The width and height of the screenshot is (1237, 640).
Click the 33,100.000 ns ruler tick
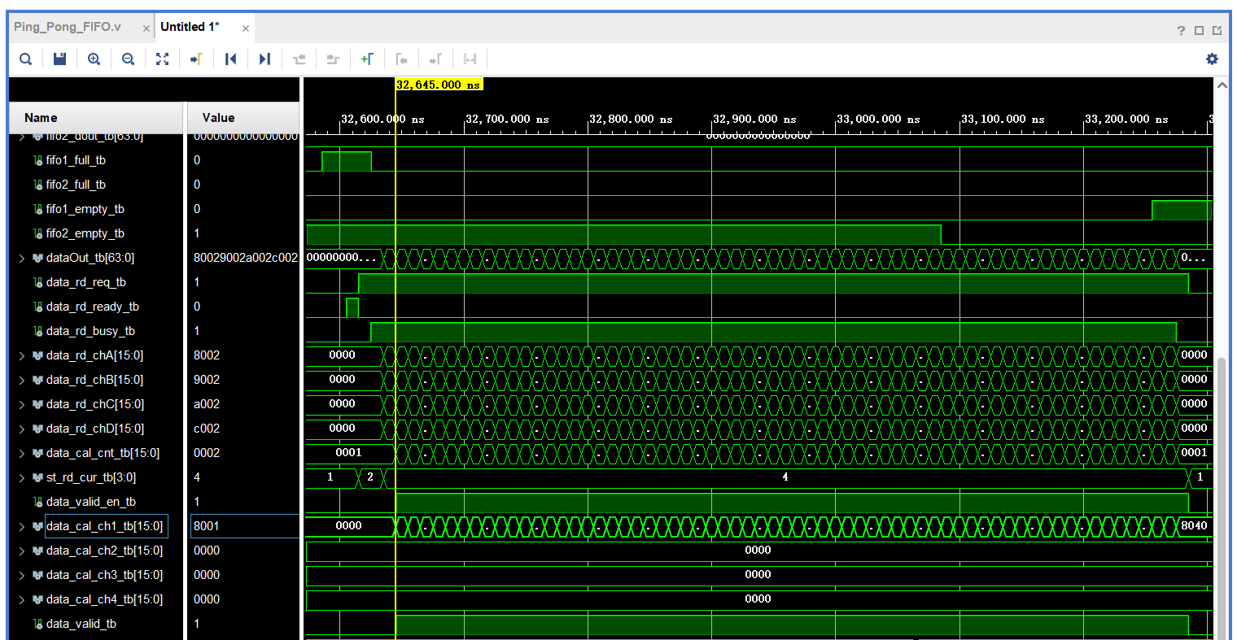pos(1002,119)
